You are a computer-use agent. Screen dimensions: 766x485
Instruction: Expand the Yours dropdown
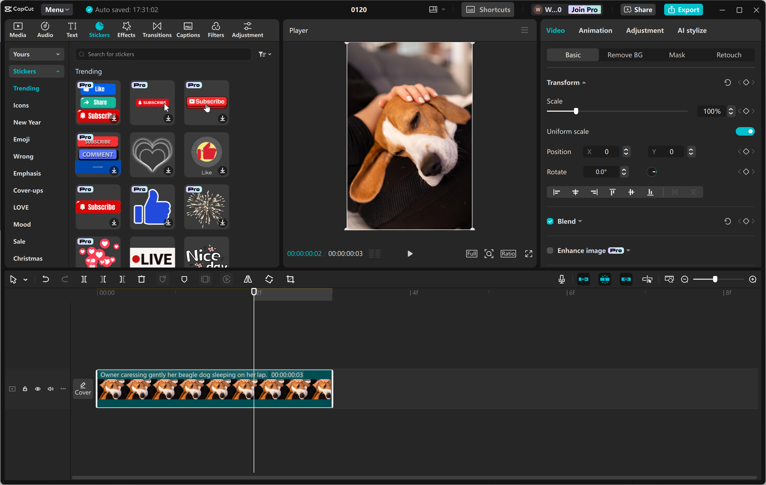tap(36, 54)
